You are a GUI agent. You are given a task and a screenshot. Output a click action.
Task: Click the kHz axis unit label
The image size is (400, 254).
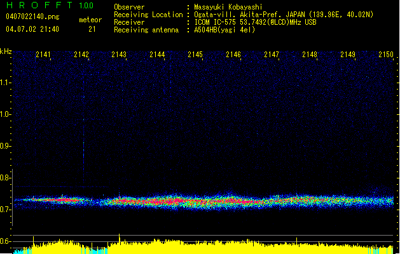pyautogui.click(x=6, y=51)
